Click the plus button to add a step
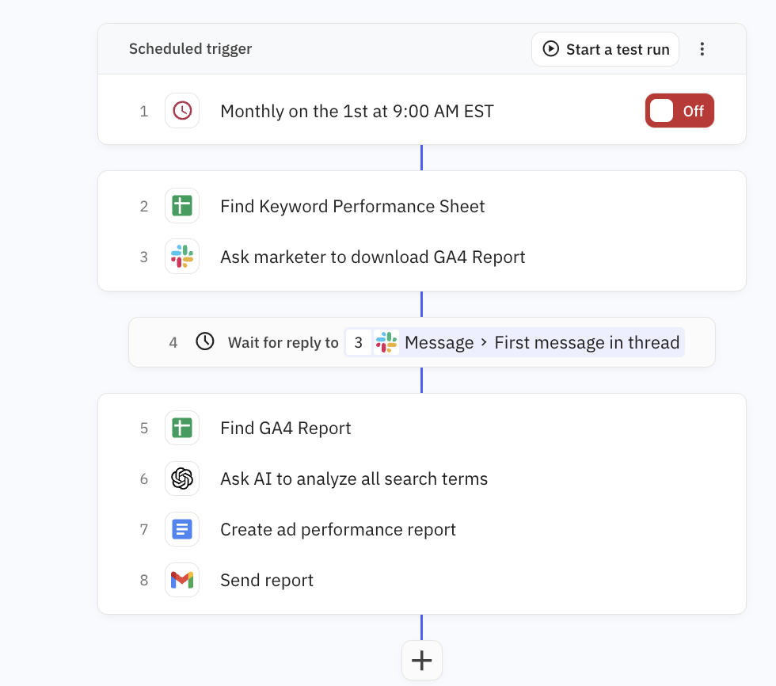Screen dimensions: 776x686 coord(421,660)
